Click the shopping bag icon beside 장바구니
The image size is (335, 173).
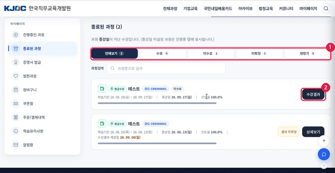pyautogui.click(x=16, y=90)
